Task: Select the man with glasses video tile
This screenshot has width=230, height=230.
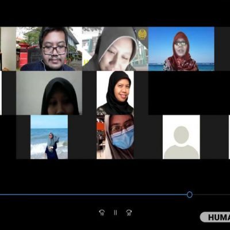Action: pyautogui.click(x=49, y=49)
